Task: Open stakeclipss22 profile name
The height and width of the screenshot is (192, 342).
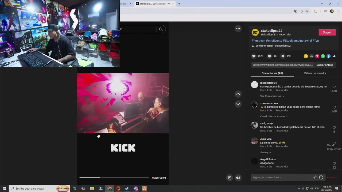Action: pyautogui.click(x=271, y=31)
